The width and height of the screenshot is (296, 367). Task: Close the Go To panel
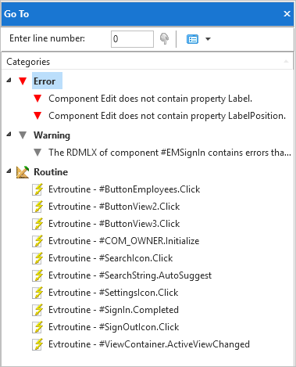tap(287, 13)
